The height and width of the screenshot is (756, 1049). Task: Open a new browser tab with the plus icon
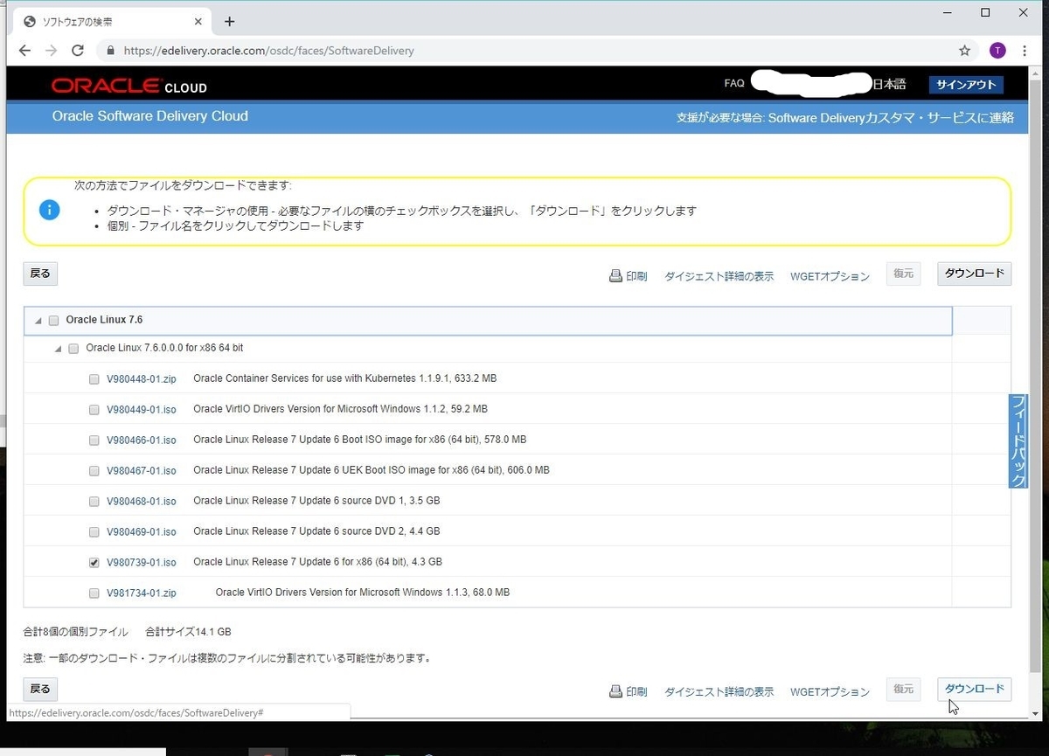coord(229,21)
